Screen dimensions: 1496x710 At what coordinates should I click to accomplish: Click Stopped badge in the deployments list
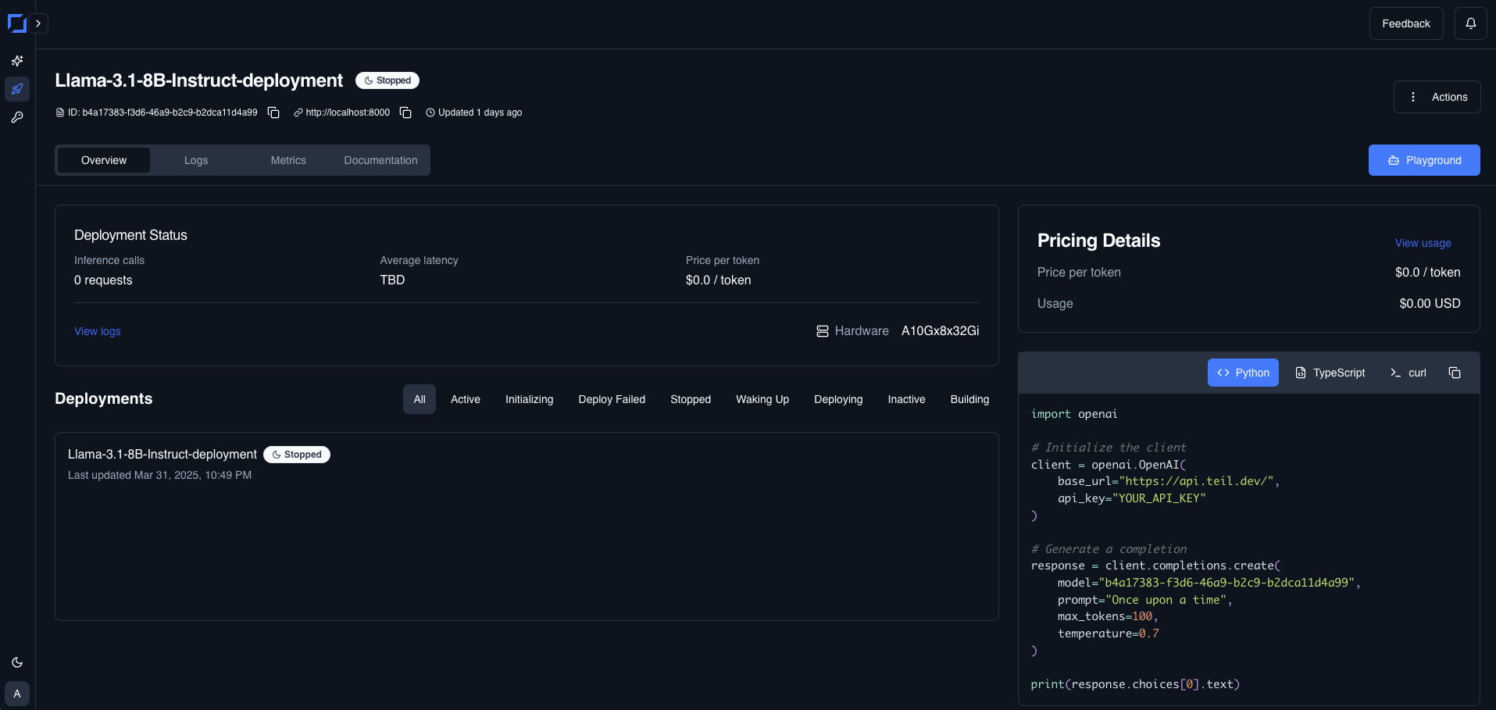[x=297, y=455]
